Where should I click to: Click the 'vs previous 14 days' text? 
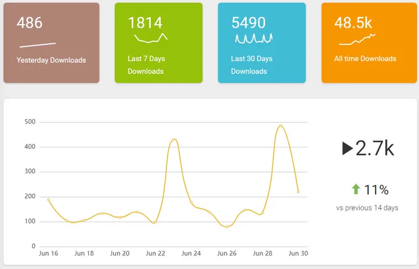(367, 208)
